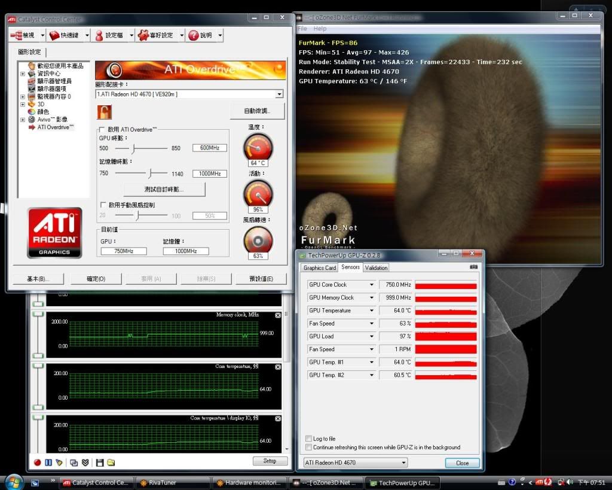Click the fan speed slider thumb
Screen dimensions: 612x490
click(137, 215)
